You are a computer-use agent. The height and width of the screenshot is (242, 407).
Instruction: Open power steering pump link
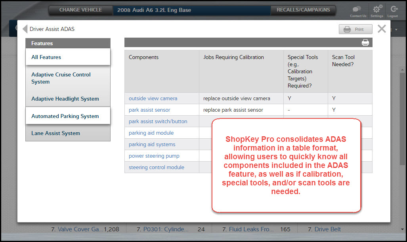coord(154,156)
